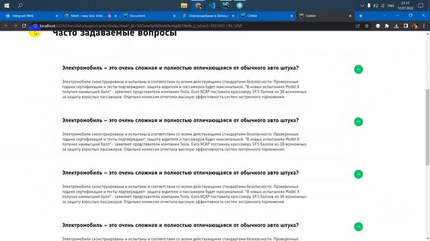Click the round extension icon in toolbar
This screenshot has height=241, width=430.
click(378, 26)
